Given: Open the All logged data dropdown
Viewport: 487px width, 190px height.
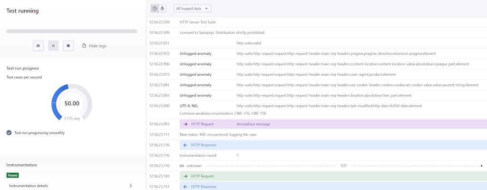Looking at the screenshot, I should pyautogui.click(x=192, y=9).
